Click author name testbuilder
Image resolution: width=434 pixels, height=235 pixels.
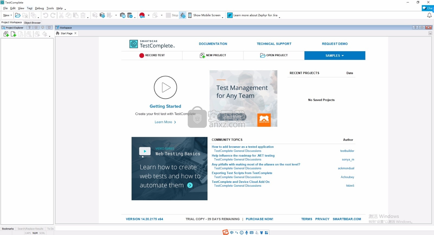[x=347, y=151]
